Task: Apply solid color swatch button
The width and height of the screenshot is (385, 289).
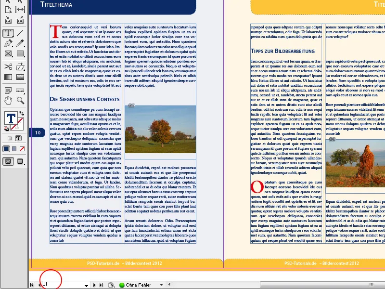Action: 6,149
